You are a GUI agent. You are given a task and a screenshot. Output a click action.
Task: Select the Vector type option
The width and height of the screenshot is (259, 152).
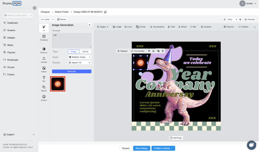click(x=85, y=52)
